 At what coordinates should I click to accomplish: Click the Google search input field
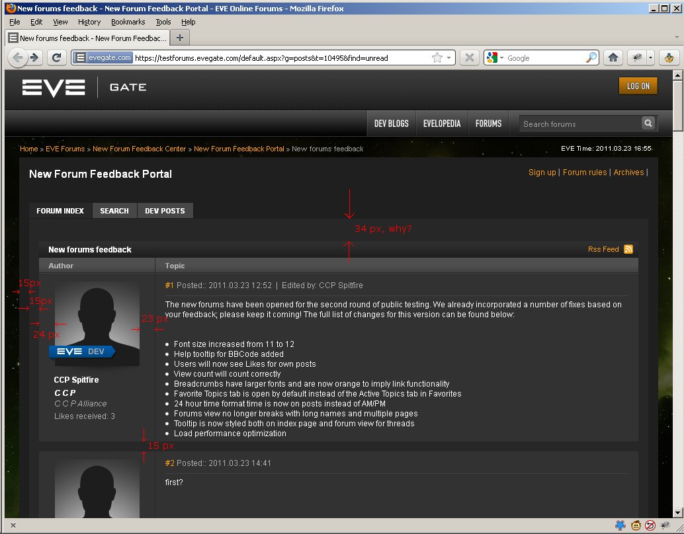pos(545,57)
